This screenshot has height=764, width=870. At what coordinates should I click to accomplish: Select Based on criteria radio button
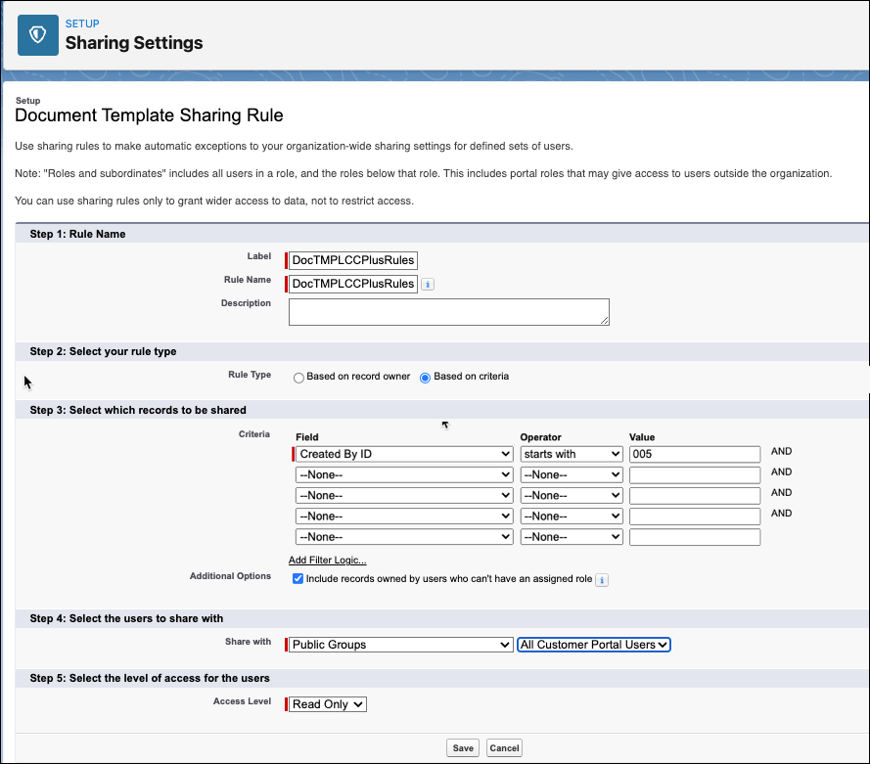click(x=425, y=378)
